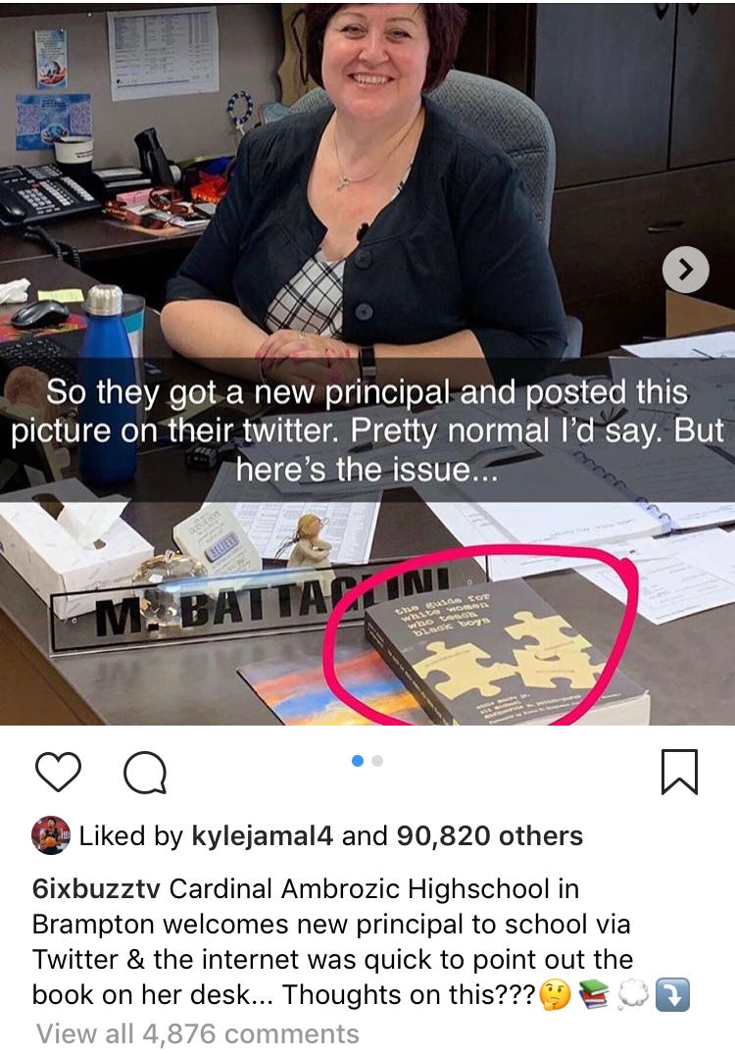Tap the heart like icon

point(58,772)
